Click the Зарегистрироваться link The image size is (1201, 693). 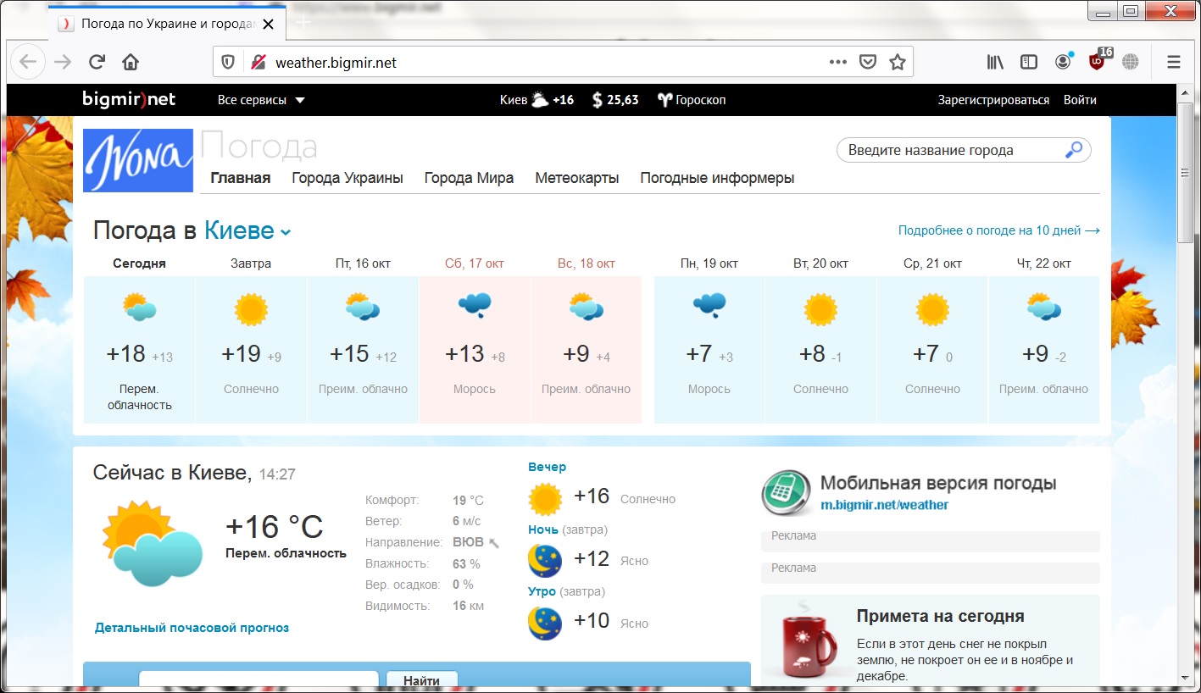[992, 100]
